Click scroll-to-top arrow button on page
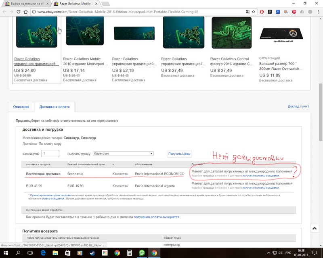This screenshot has height=258, width=323. coord(315,228)
